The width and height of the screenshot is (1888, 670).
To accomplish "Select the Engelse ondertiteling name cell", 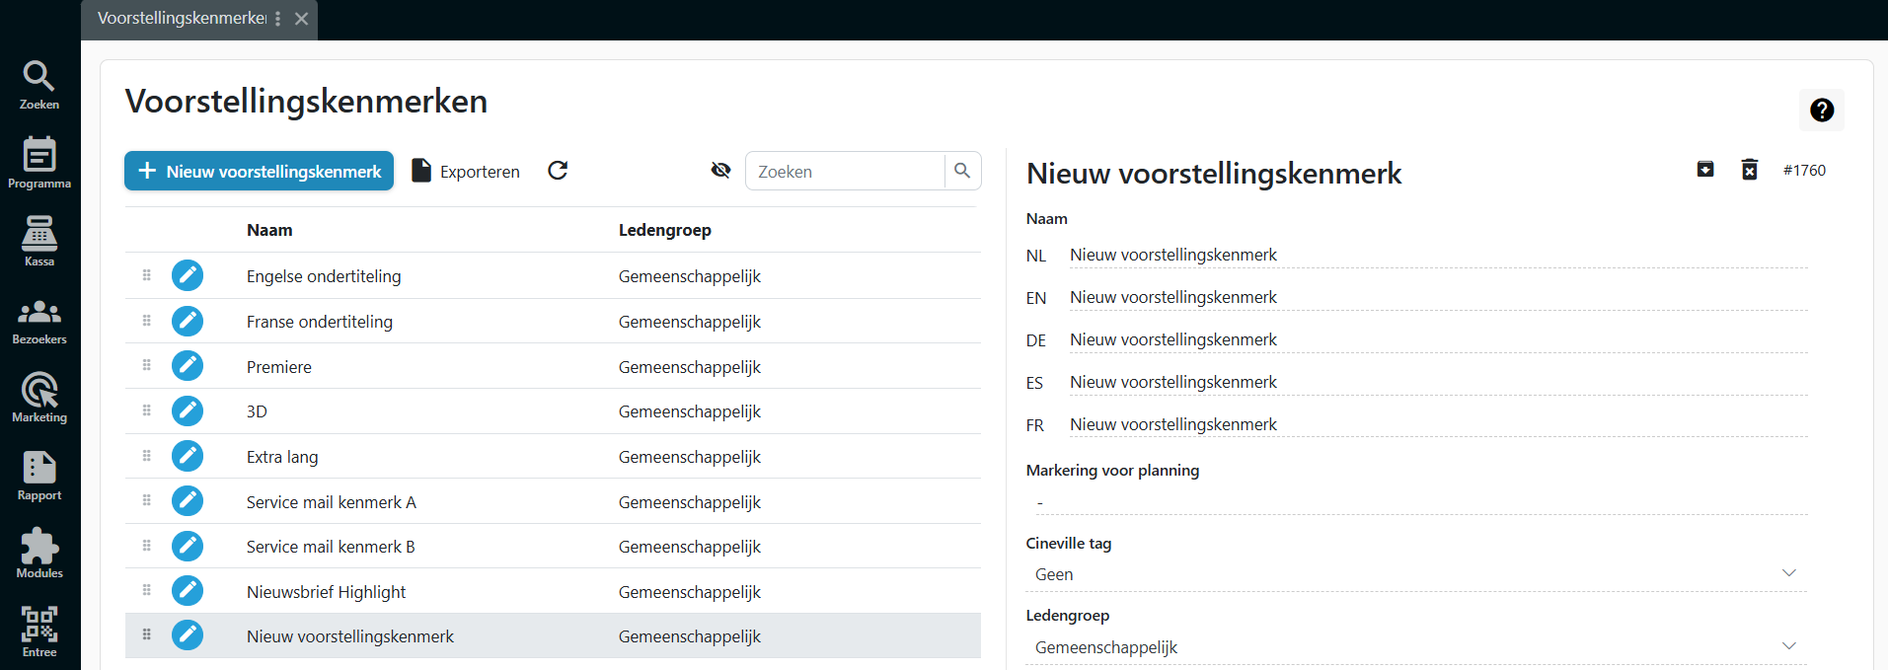I will tap(324, 276).
